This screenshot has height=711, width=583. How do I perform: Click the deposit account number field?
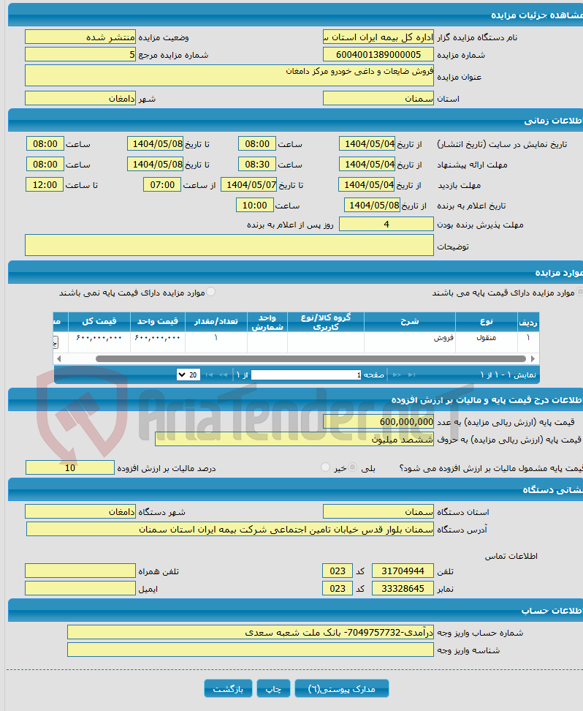point(251,632)
